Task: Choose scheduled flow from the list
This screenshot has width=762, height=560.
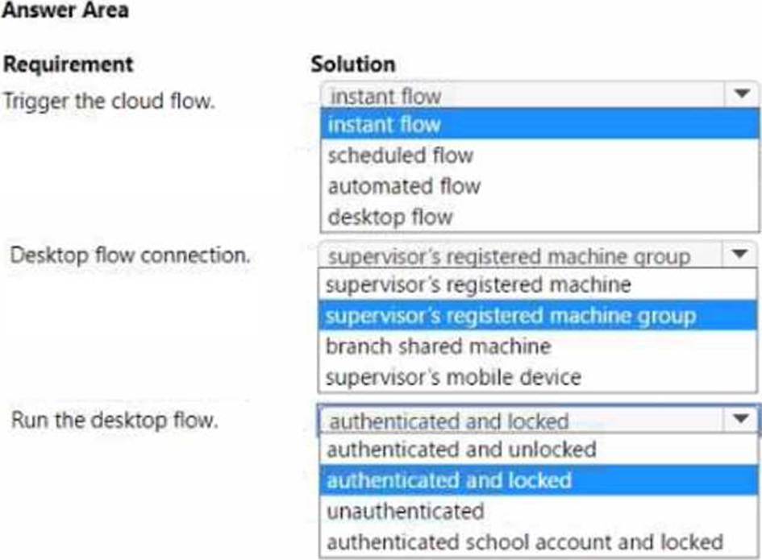Action: click(539, 156)
